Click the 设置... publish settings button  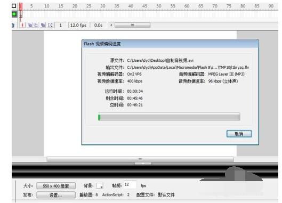point(56,195)
